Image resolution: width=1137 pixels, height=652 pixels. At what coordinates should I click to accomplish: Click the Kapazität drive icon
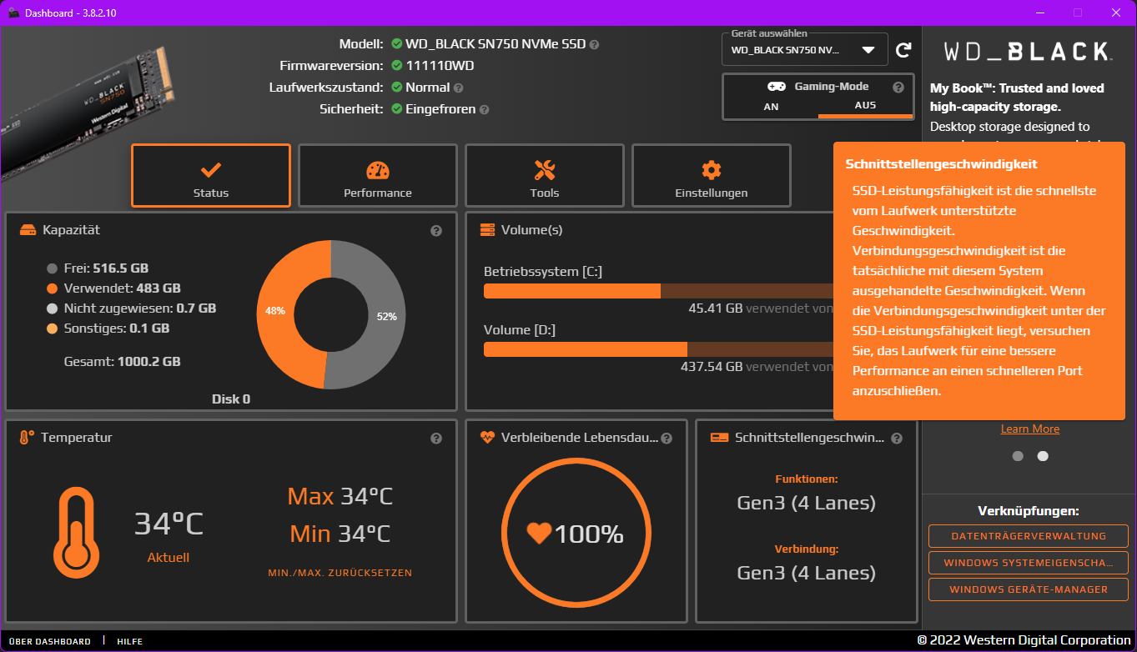pyautogui.click(x=28, y=230)
